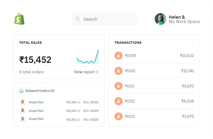Select the lock icon for transaction #1011

coord(118,86)
